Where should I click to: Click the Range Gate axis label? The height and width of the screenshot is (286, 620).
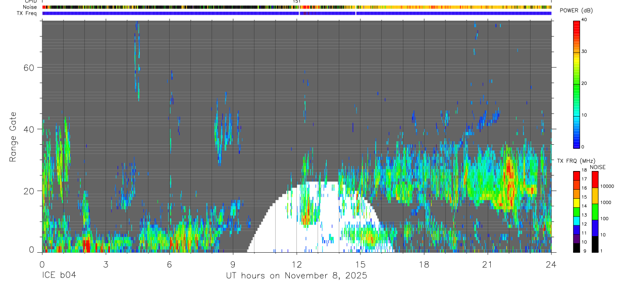[x=13, y=137]
